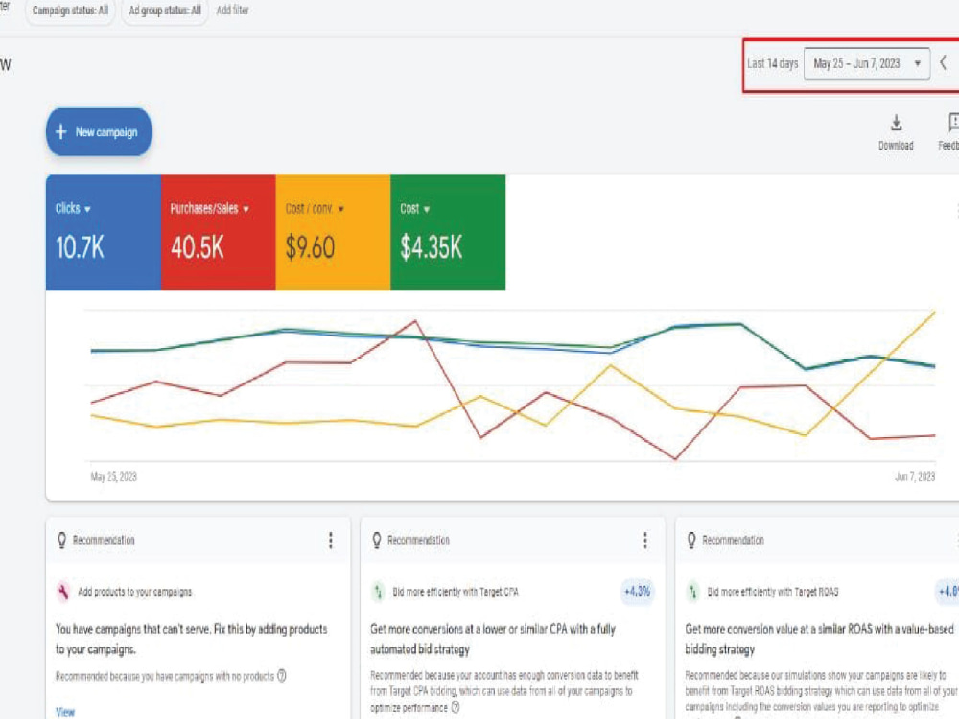Open options menu for Add products recommendation
Viewport: 959px width, 719px height.
(331, 540)
